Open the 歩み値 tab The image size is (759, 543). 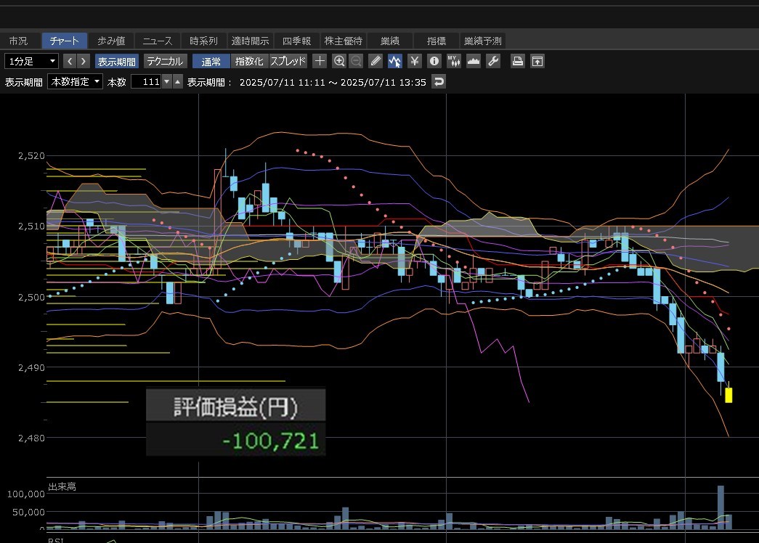pyautogui.click(x=111, y=41)
